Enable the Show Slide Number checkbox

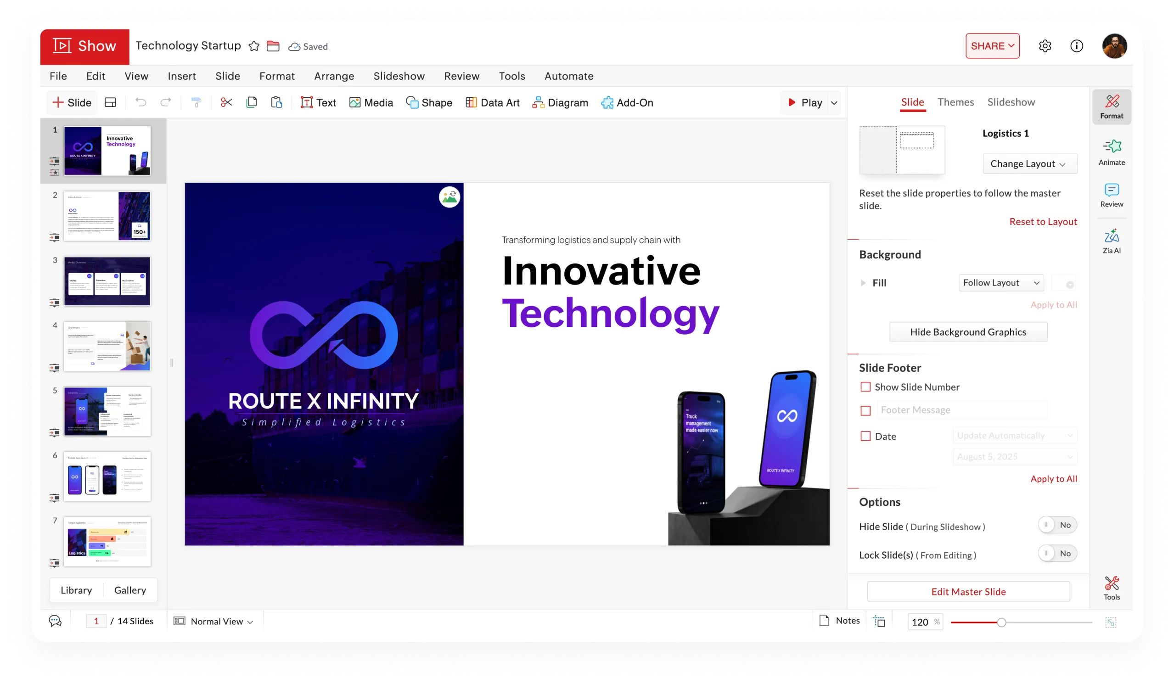[865, 387]
